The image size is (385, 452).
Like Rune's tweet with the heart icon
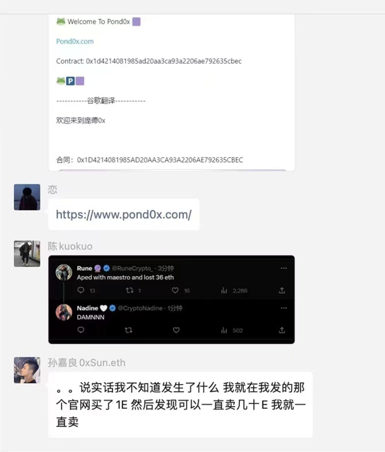175,290
